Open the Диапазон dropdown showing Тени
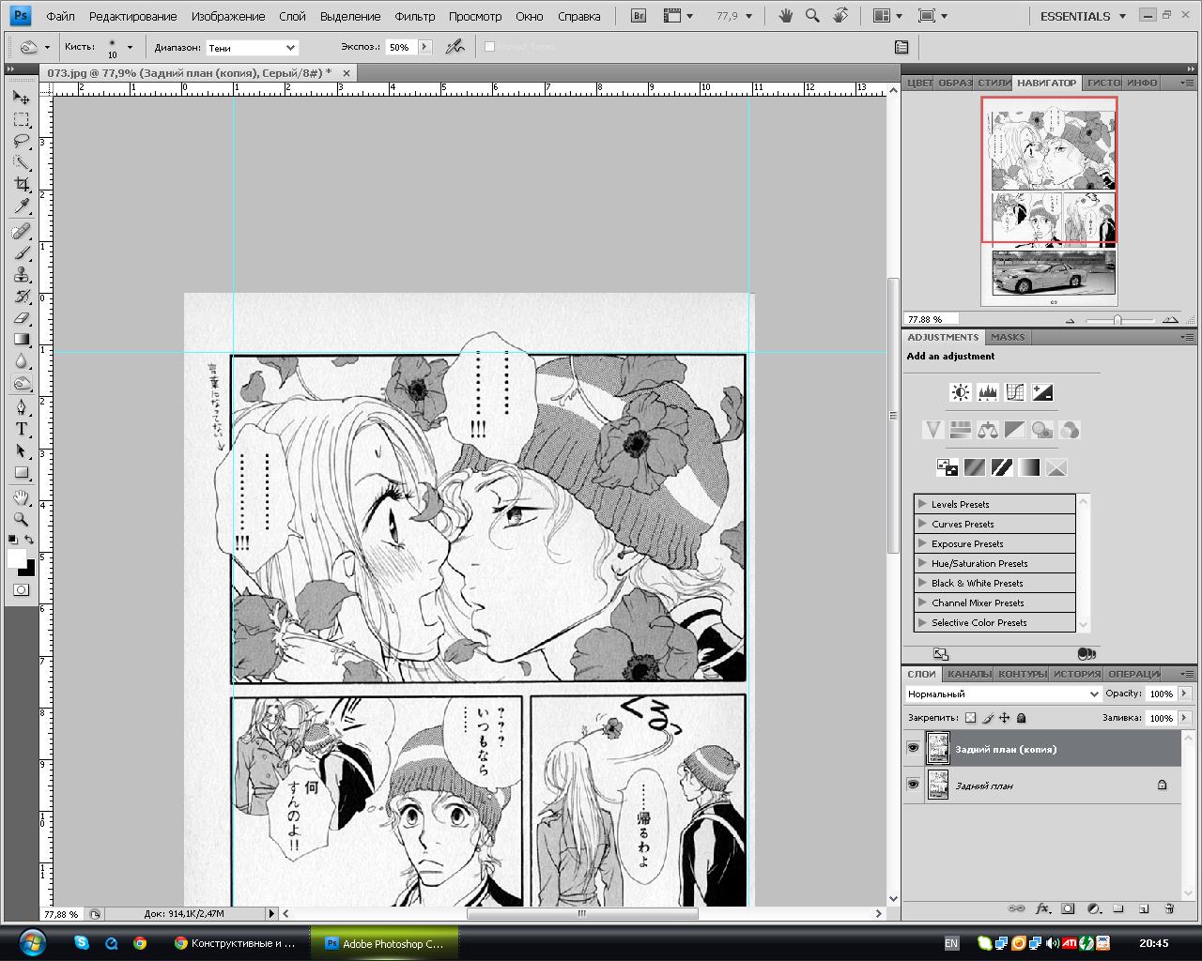 [252, 48]
